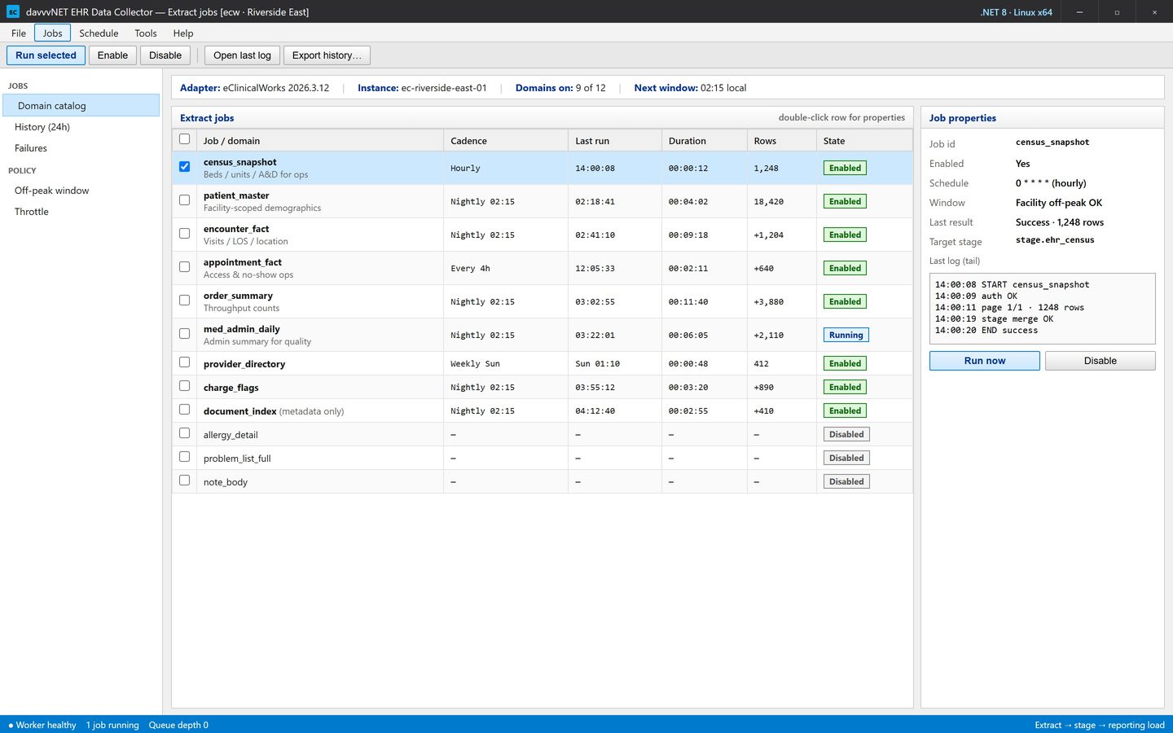Select the problem_list_full job name
Viewport: 1173px width, 733px height.
click(x=237, y=459)
